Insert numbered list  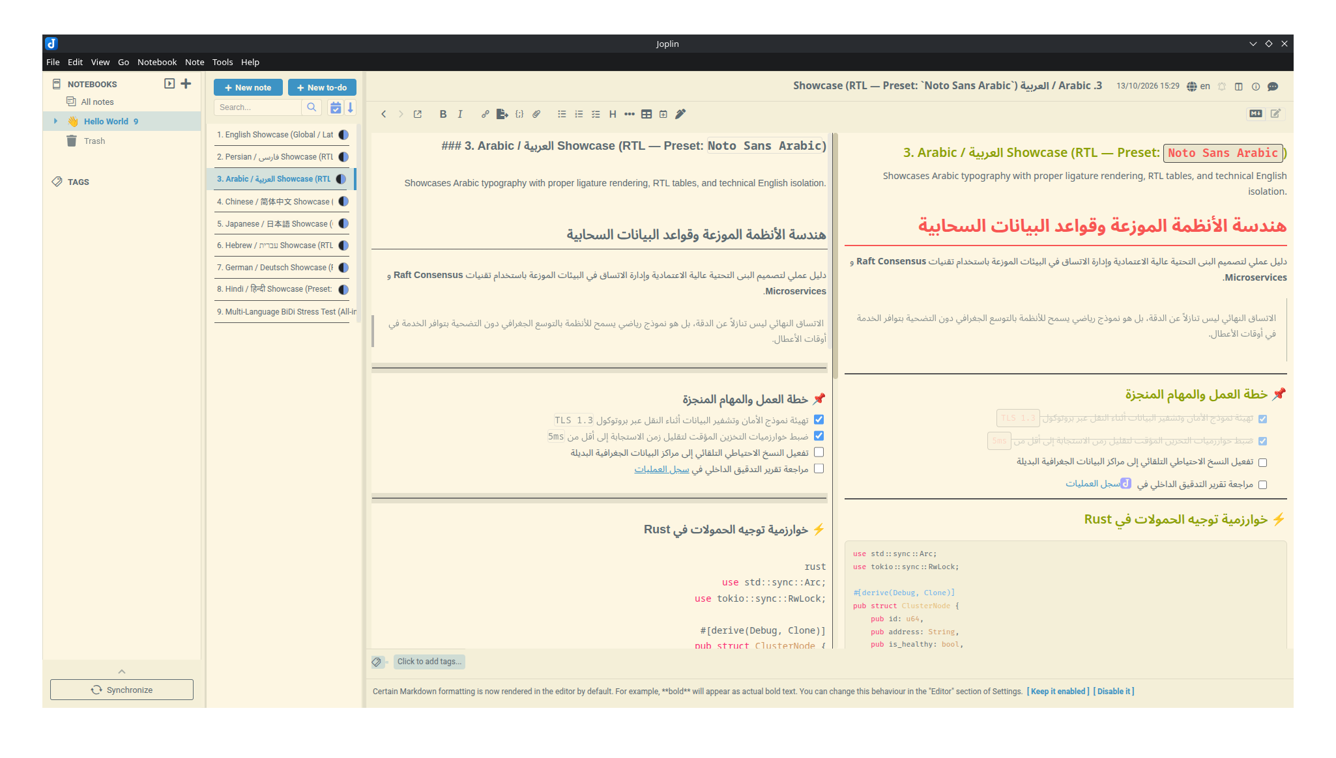click(x=579, y=115)
